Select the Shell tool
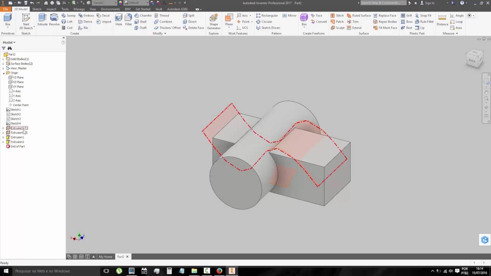This screenshot has height=276, width=491. [x=140, y=21]
